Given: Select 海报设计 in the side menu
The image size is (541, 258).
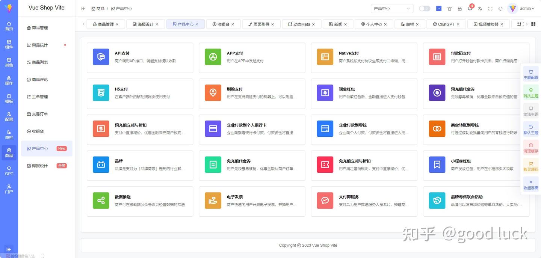Looking at the screenshot, I should point(47,166).
